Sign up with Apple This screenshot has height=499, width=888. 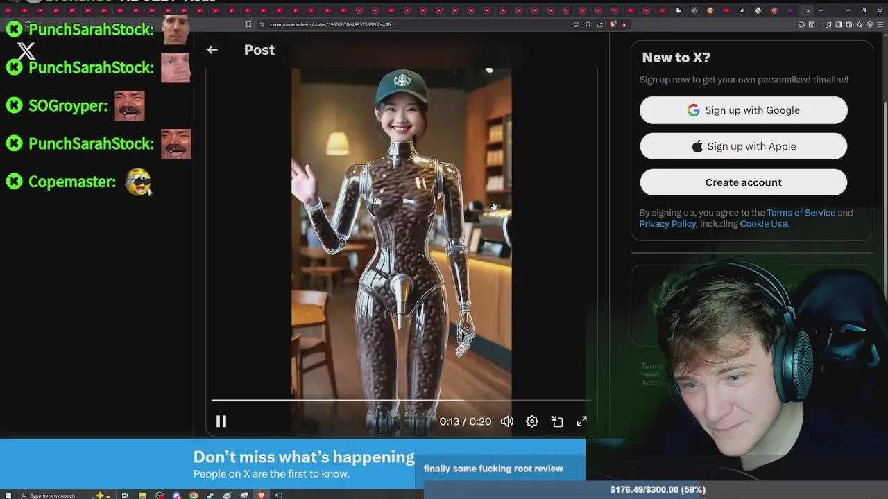(743, 146)
